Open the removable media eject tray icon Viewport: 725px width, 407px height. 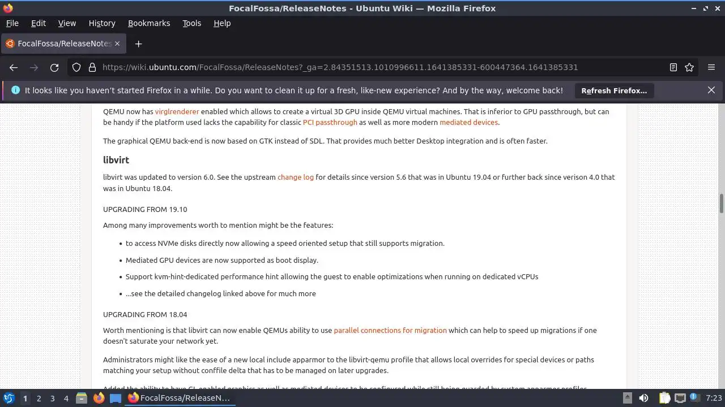point(627,398)
